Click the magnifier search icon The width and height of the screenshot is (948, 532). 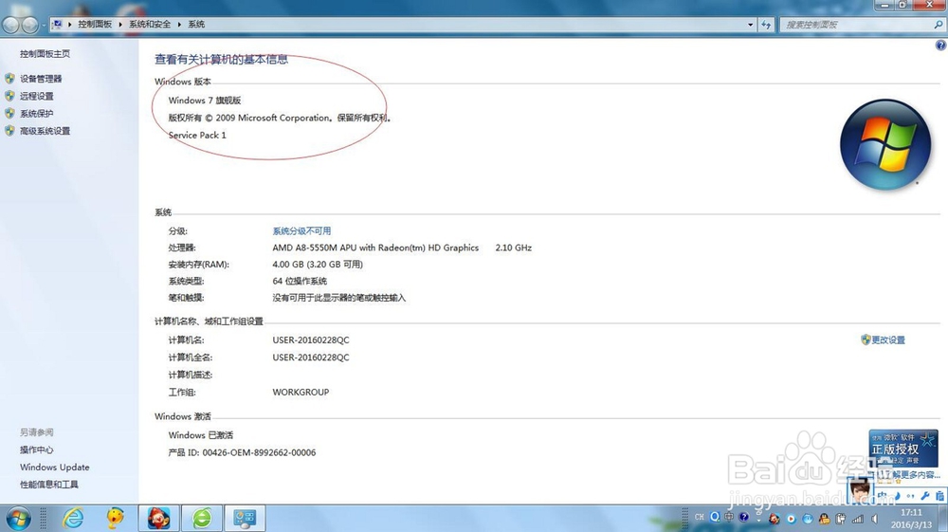pos(939,25)
